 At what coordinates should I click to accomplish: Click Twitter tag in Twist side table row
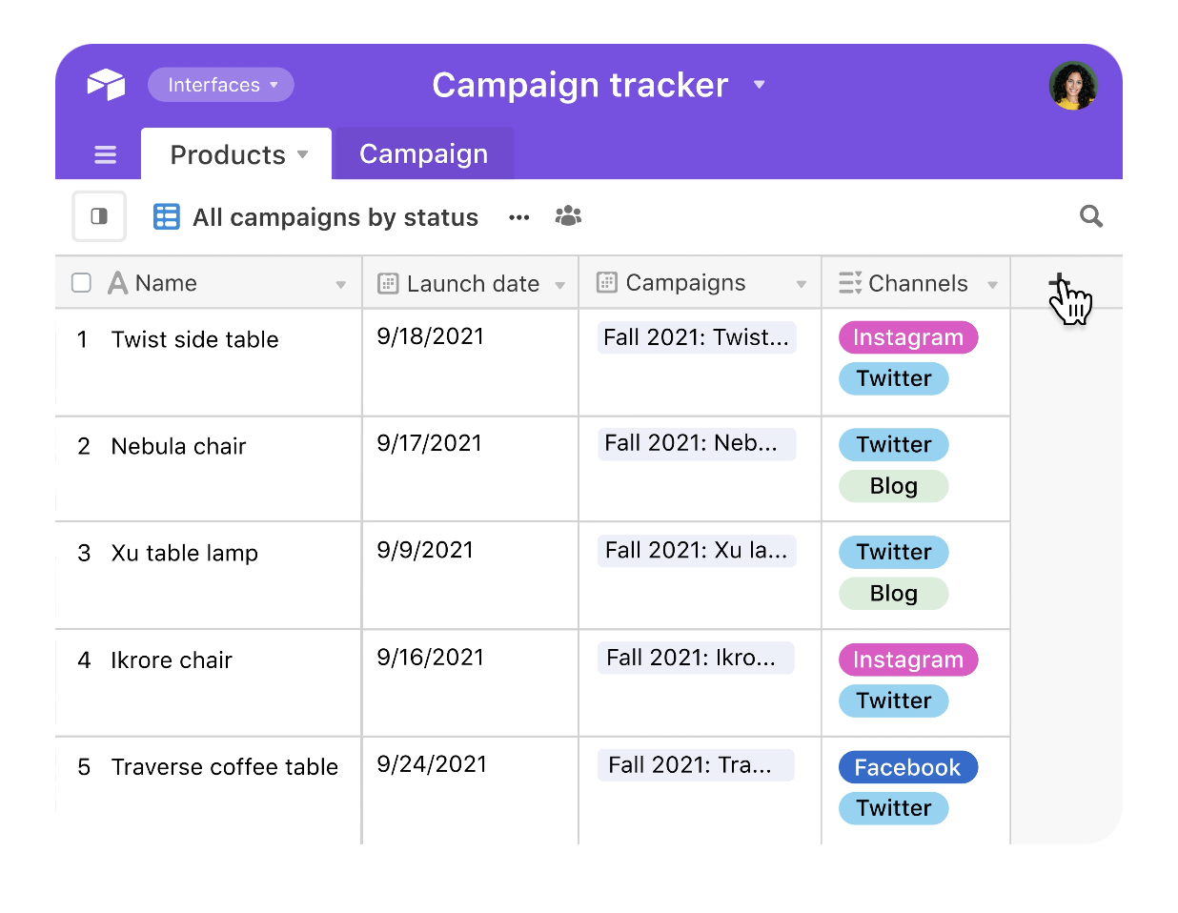894,378
